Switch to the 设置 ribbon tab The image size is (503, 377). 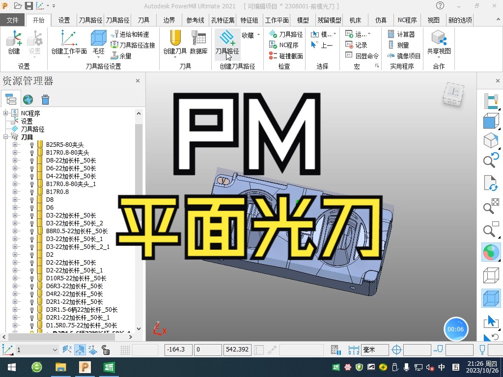pos(64,20)
